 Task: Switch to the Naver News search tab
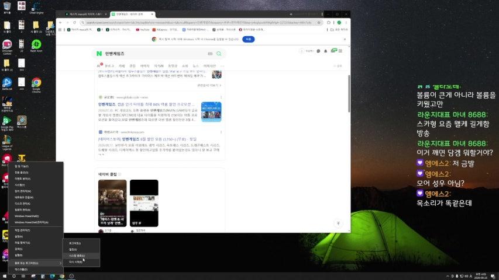click(195, 66)
